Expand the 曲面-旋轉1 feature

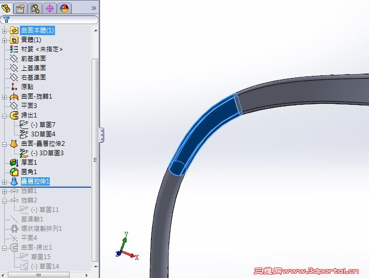click(4, 97)
